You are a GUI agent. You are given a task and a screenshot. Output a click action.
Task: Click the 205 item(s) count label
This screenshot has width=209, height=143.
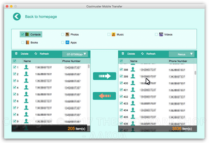coord(77,128)
